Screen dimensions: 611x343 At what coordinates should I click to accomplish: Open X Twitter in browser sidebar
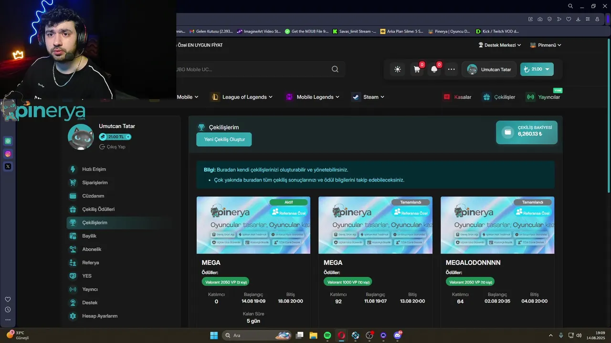pos(8,166)
